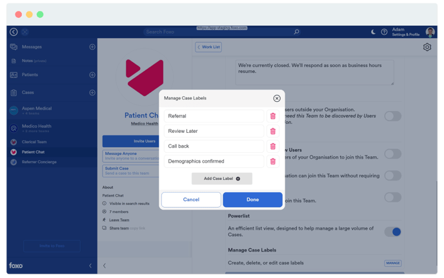This screenshot has width=444, height=278.
Task: Disable the Powerlist toggle
Action: pos(392,232)
